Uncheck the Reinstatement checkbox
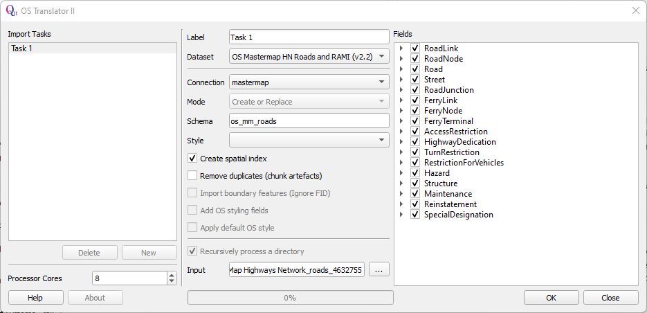This screenshot has height=313, width=647. 415,204
